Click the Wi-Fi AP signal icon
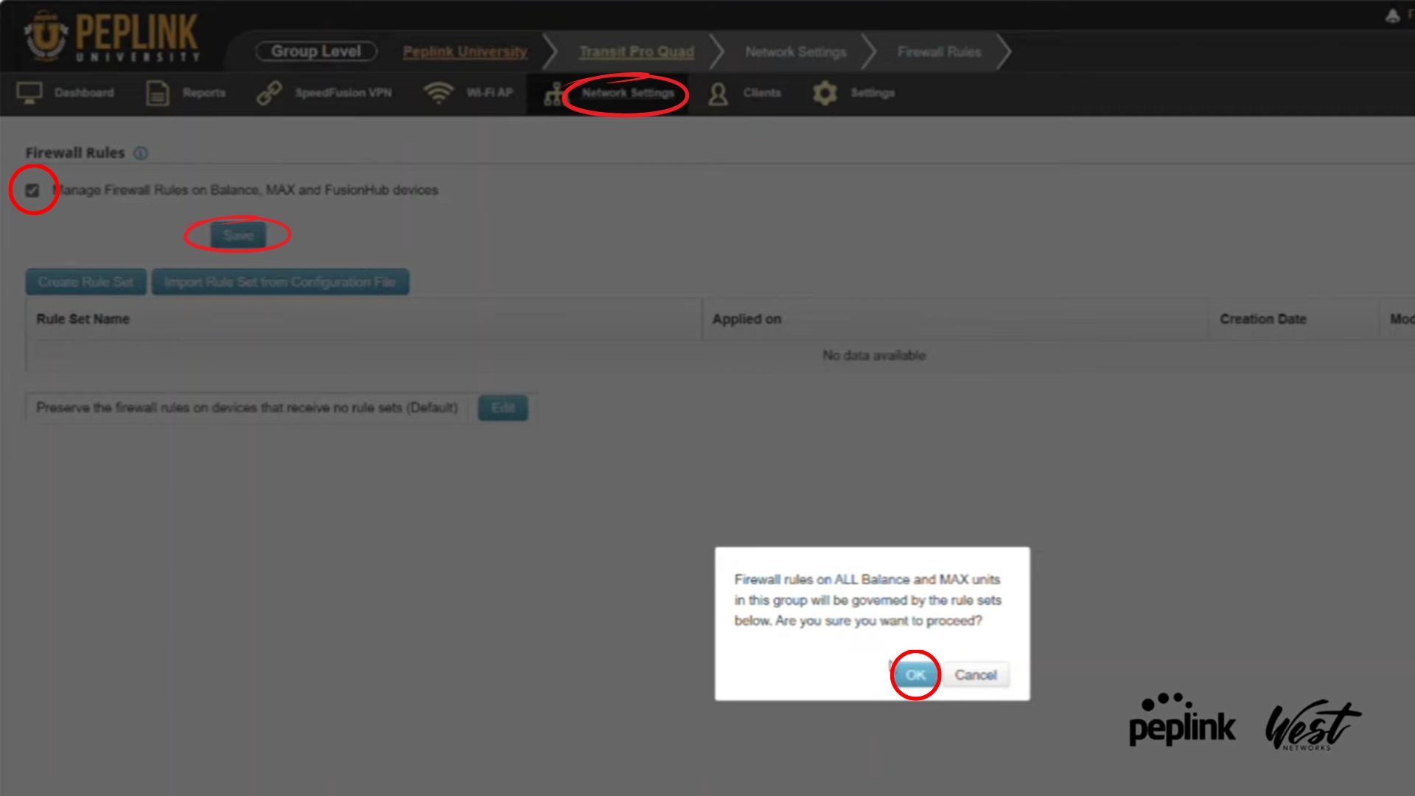The width and height of the screenshot is (1415, 796). coord(439,93)
